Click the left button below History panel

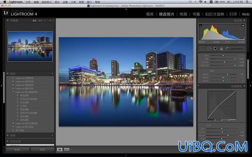pos(18,150)
